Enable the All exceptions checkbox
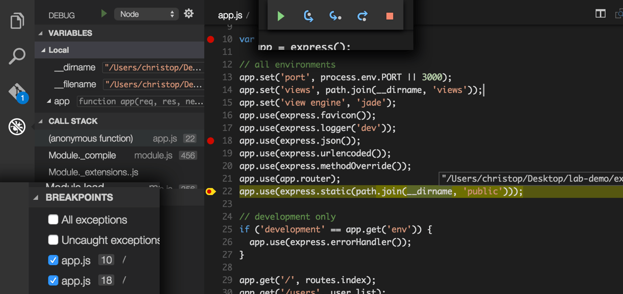This screenshot has width=623, height=294. [53, 220]
